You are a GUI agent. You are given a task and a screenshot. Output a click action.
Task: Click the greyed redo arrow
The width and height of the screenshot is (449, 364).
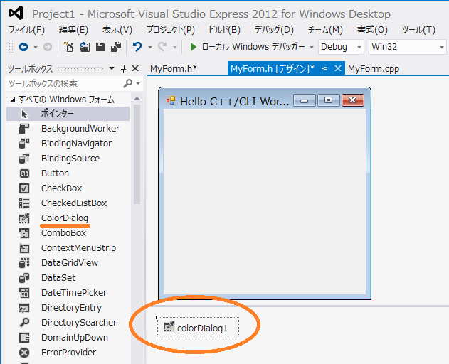click(x=162, y=47)
